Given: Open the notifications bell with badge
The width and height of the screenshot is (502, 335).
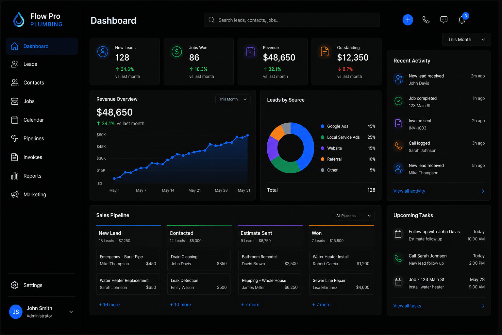Looking at the screenshot, I should (x=462, y=20).
